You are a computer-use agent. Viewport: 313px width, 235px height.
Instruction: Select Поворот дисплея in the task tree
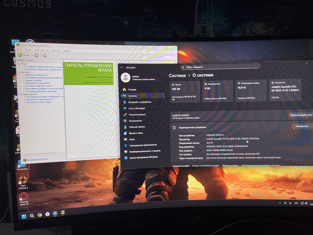(x=34, y=80)
